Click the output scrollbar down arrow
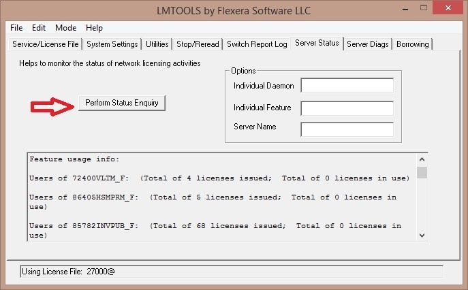This screenshot has width=468, height=290. pos(422,236)
